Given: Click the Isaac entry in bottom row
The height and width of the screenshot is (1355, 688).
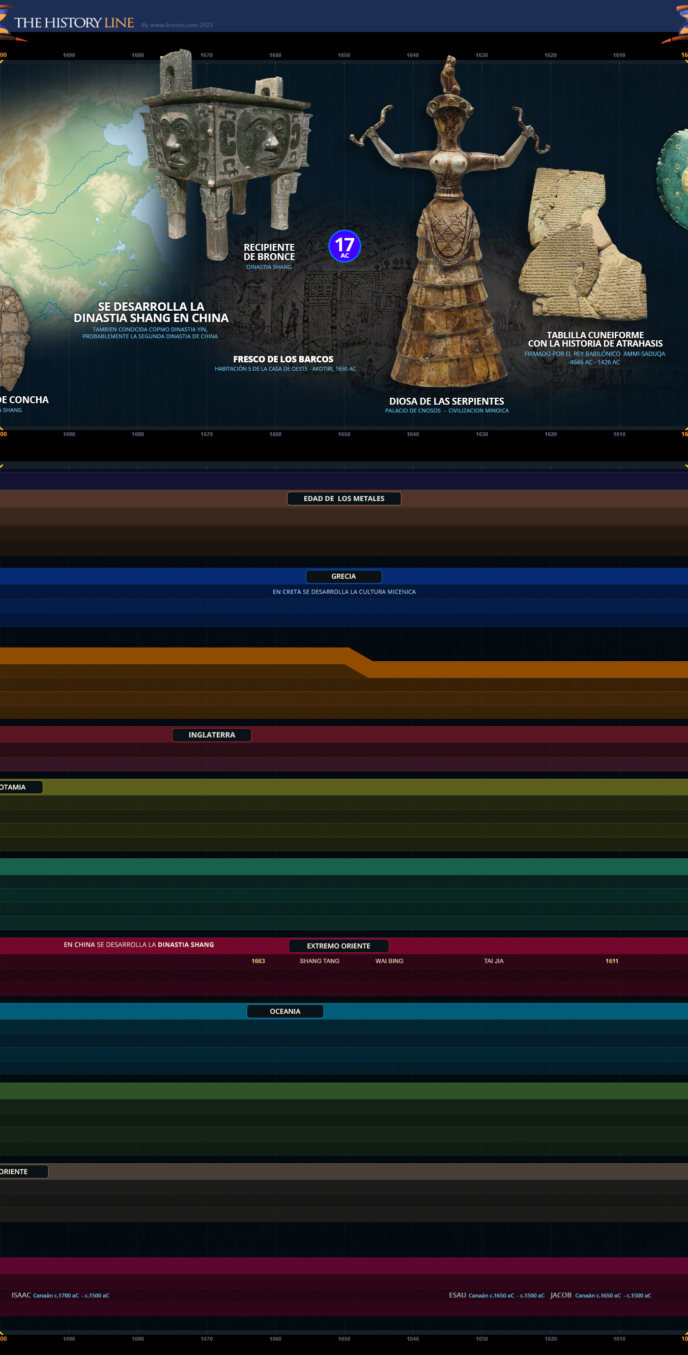Looking at the screenshot, I should click(x=60, y=1295).
